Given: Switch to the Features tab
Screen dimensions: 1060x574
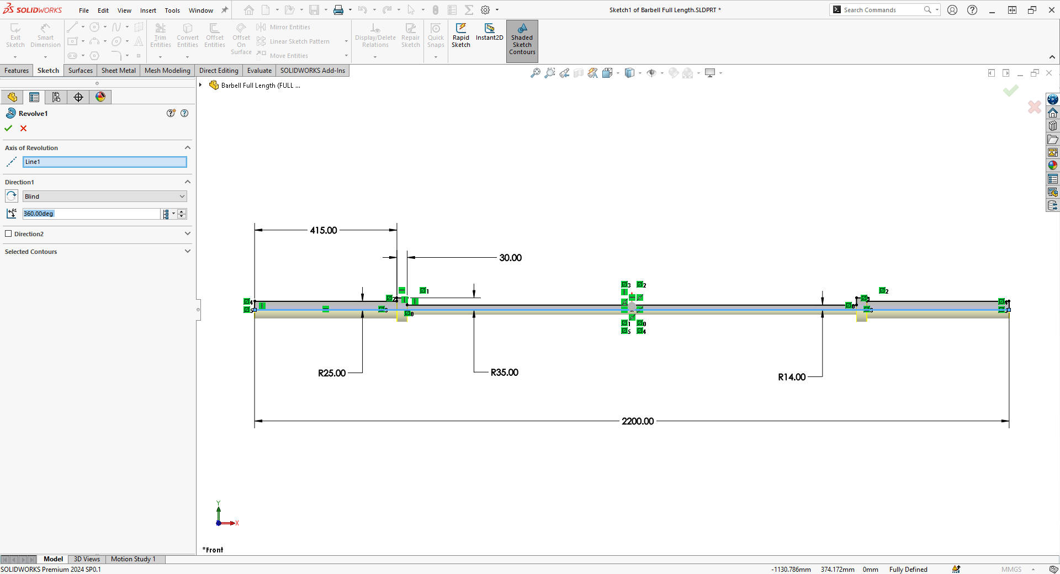Looking at the screenshot, I should [17, 71].
